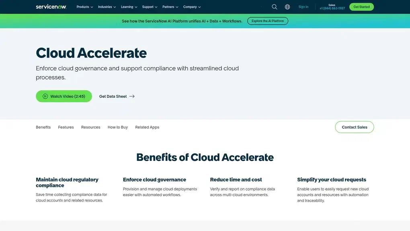Call the sales phone number link

332,8
